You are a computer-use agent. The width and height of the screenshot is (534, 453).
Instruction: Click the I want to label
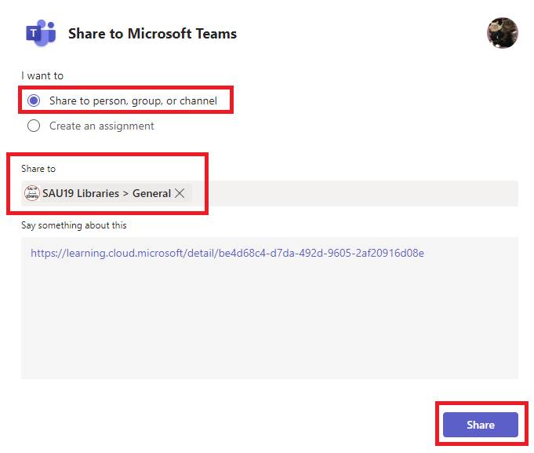[42, 75]
